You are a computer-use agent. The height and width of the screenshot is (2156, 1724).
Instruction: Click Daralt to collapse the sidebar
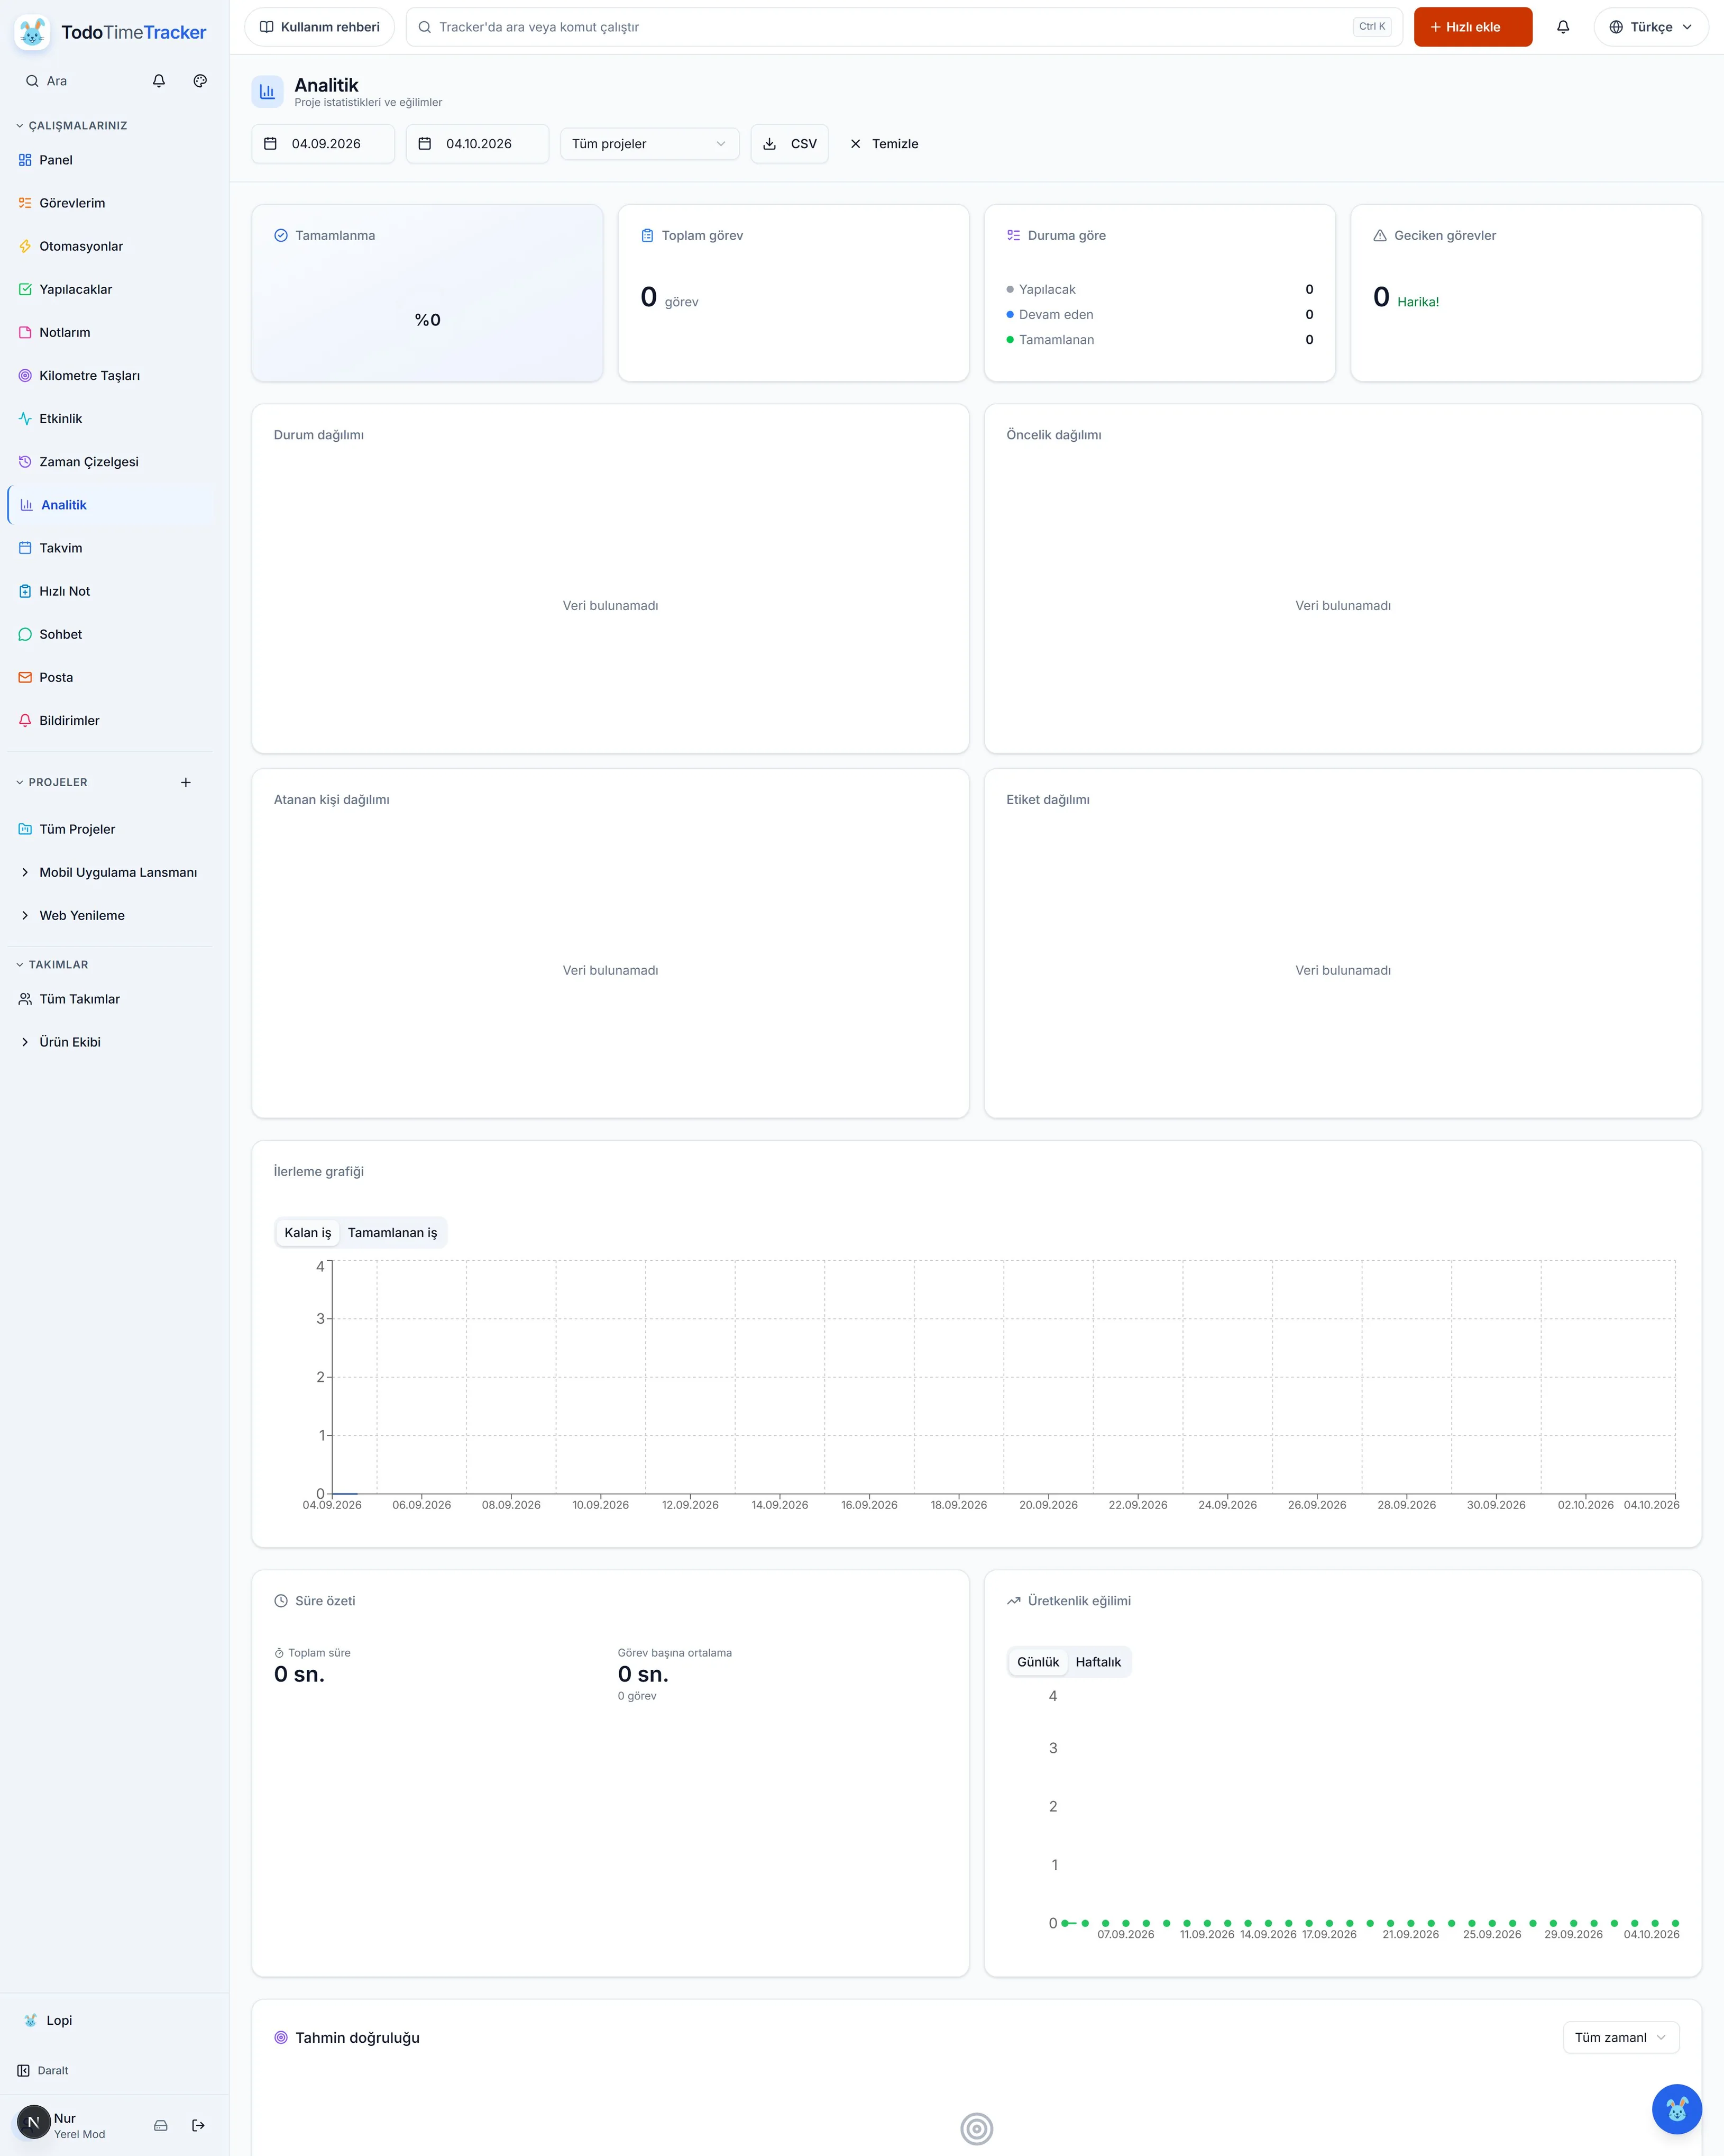point(44,2070)
